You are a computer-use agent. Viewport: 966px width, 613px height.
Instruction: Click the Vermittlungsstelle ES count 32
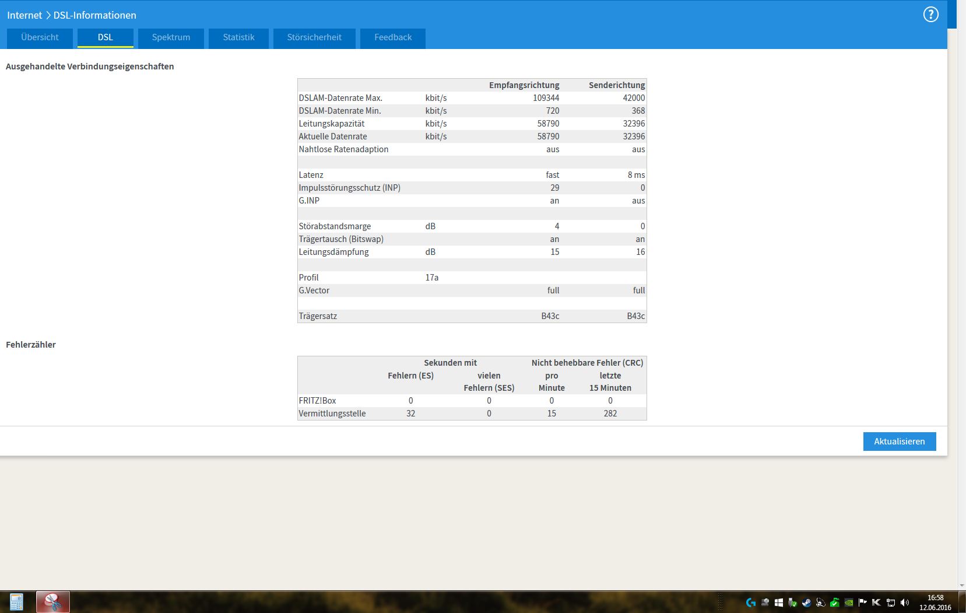[411, 414]
